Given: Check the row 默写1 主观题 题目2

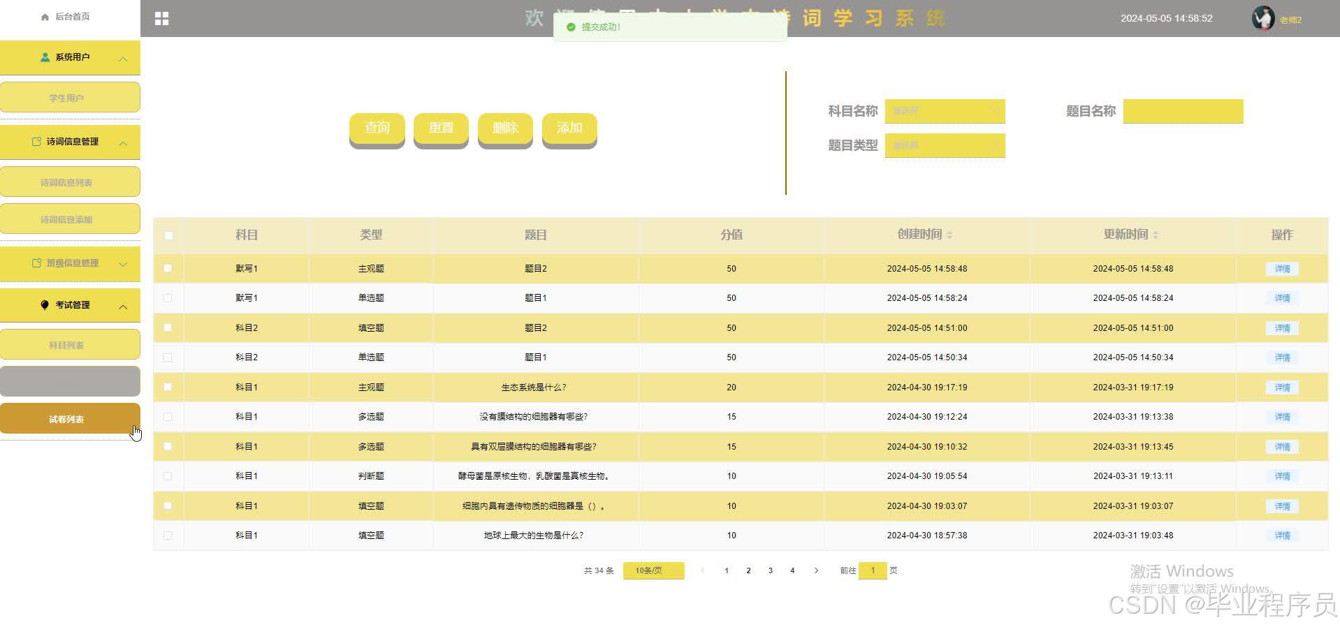Looking at the screenshot, I should (x=168, y=268).
